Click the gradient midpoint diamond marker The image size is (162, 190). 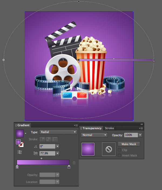(41, 158)
